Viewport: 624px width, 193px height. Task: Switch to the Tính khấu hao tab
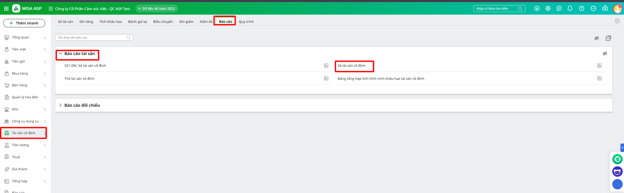(x=110, y=22)
